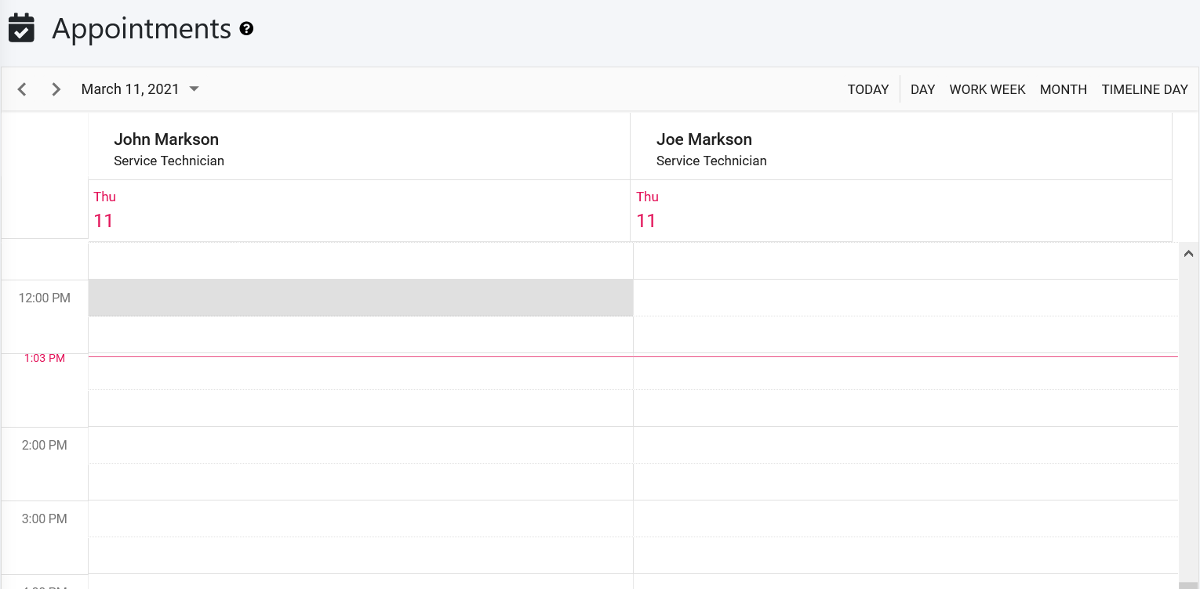Viewport: 1200px width, 589px height.
Task: Select the highlighted 12:00 PM slot for John Markson
Action: [361, 298]
